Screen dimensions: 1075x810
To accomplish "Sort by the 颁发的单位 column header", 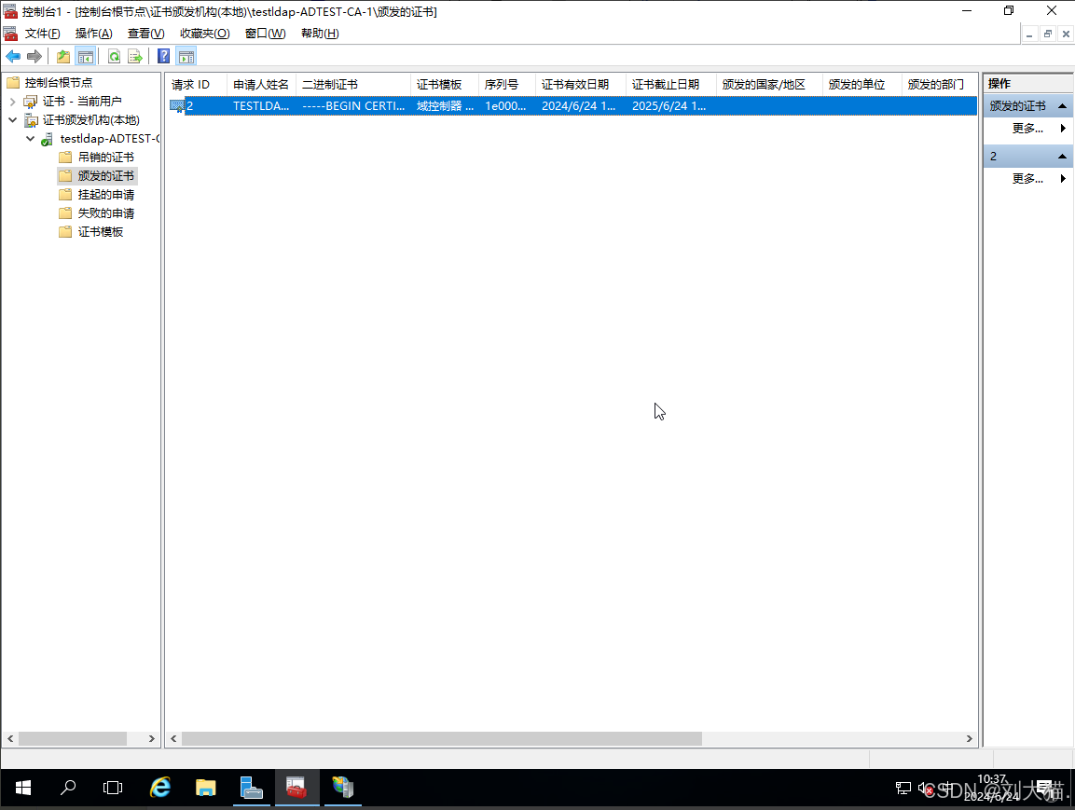I will coord(861,84).
